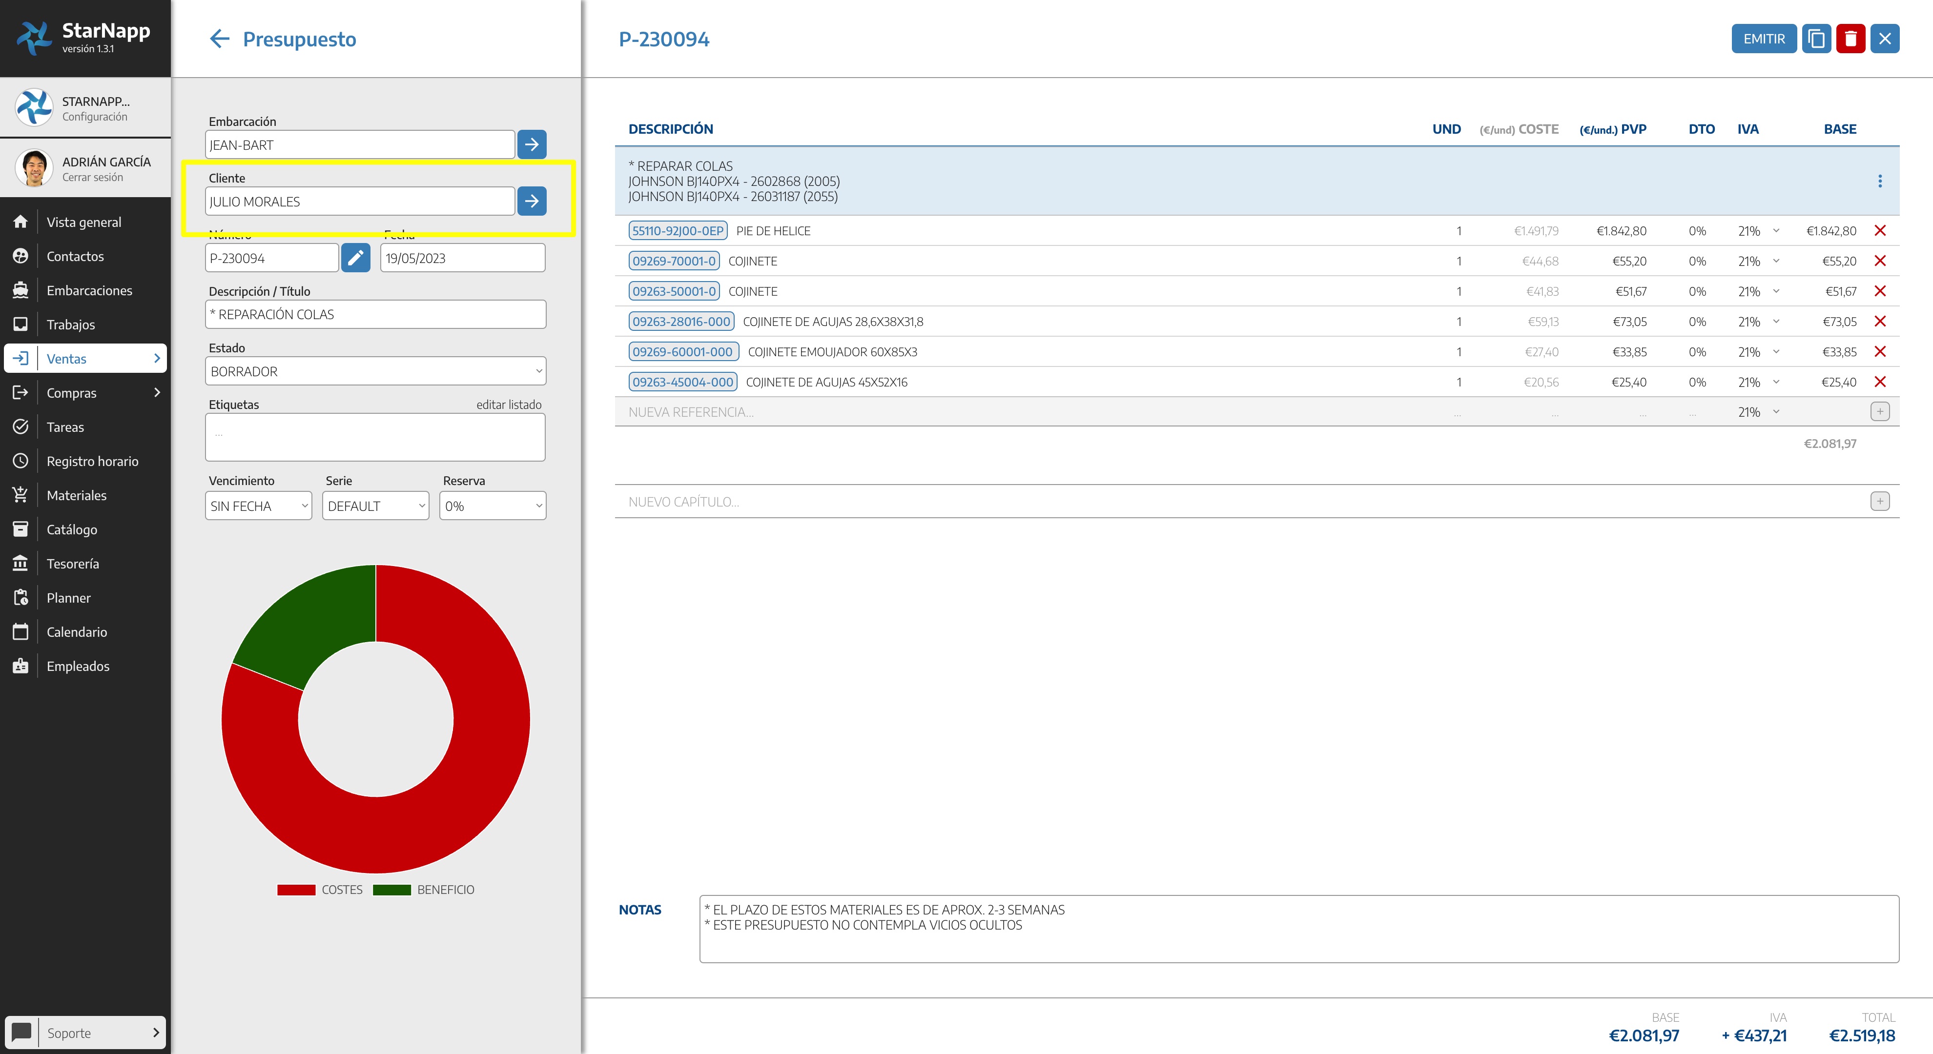Expand the Reserva 0% dropdown

click(x=492, y=506)
